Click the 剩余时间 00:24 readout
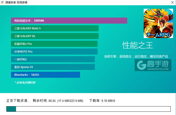The width and height of the screenshot is (176, 115). (44, 101)
